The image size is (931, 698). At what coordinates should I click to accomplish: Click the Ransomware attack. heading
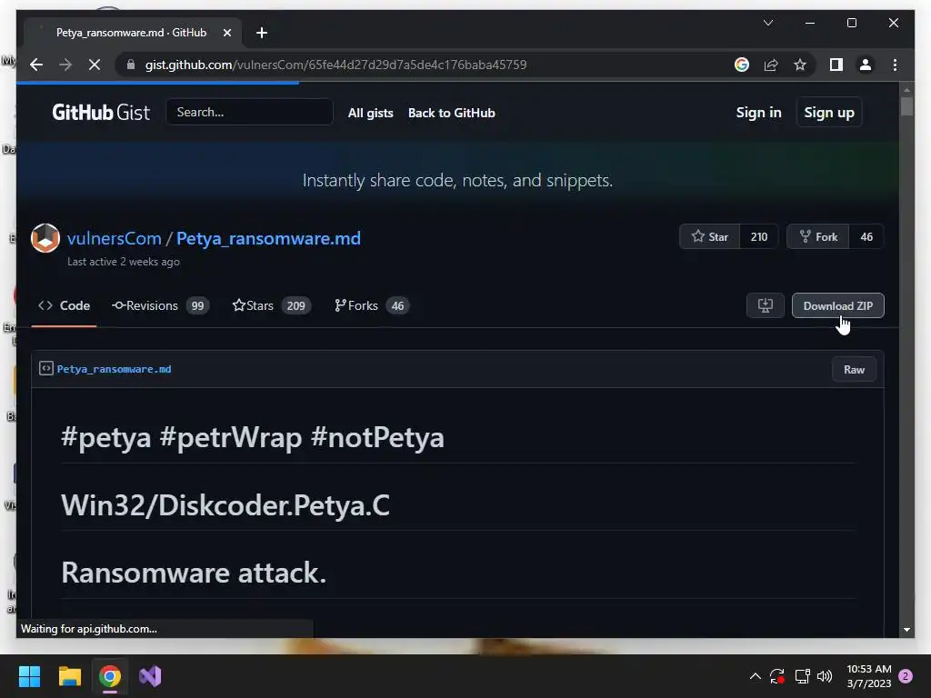(194, 573)
